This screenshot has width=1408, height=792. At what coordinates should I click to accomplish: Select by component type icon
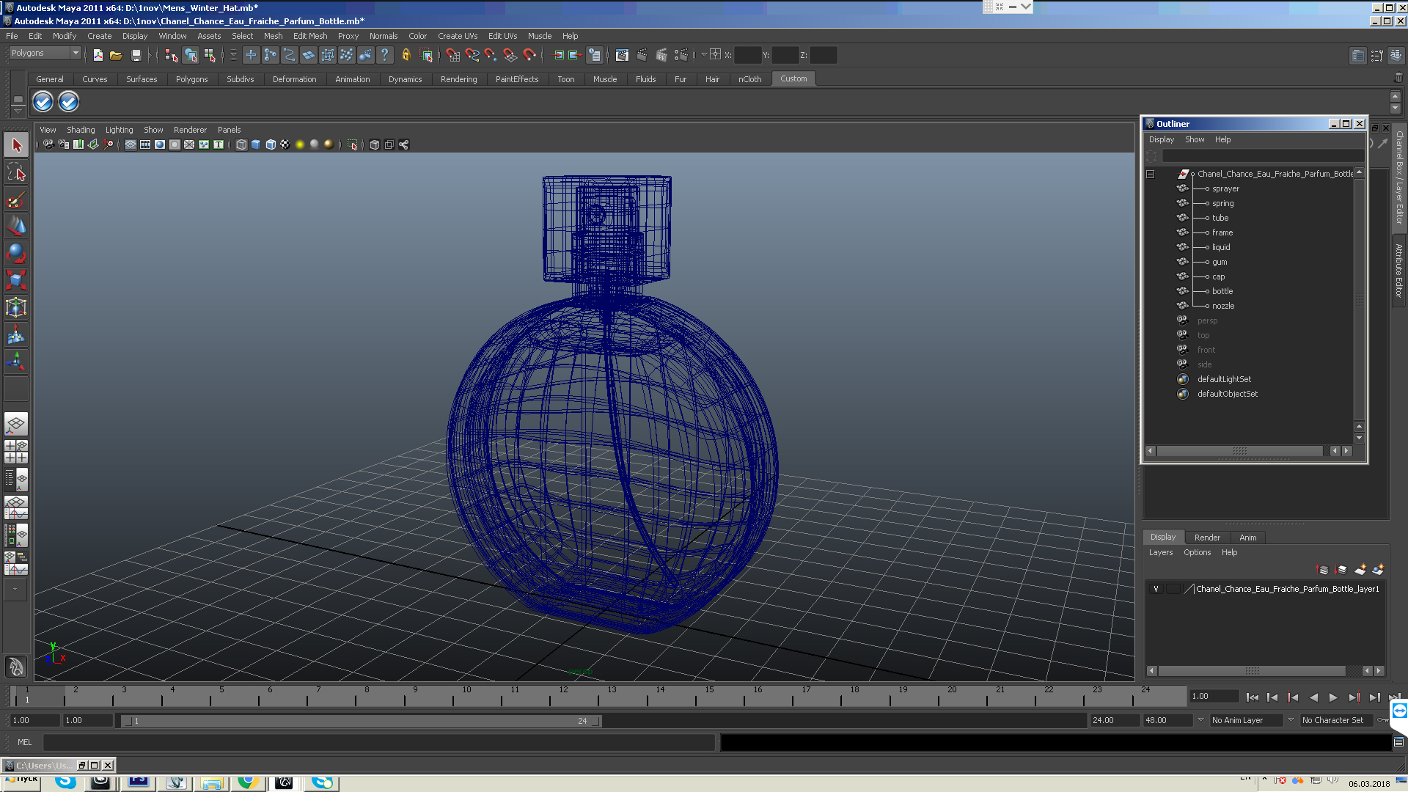click(210, 55)
